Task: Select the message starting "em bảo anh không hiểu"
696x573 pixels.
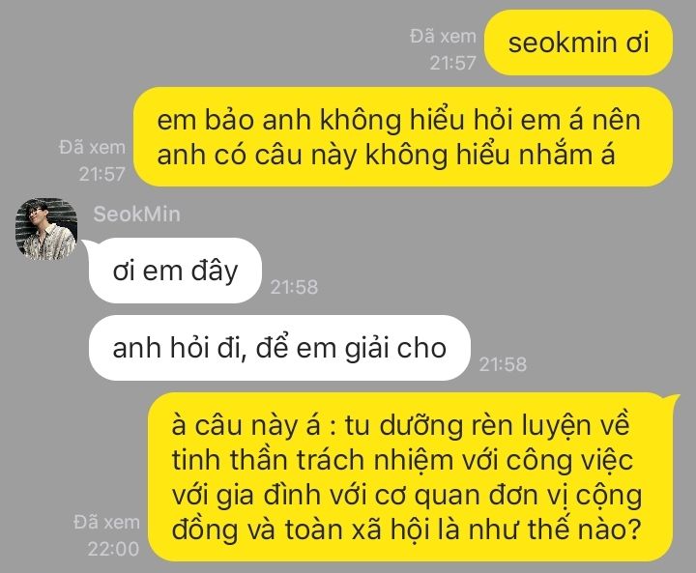Action: pos(403,136)
